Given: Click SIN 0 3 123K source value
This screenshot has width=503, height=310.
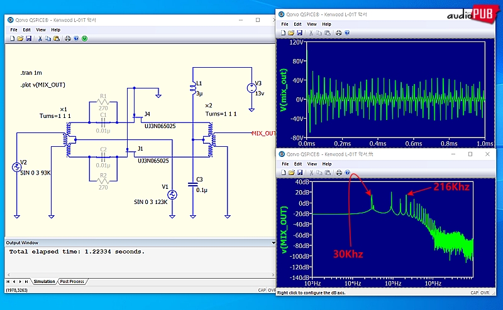Looking at the screenshot, I should [150, 202].
